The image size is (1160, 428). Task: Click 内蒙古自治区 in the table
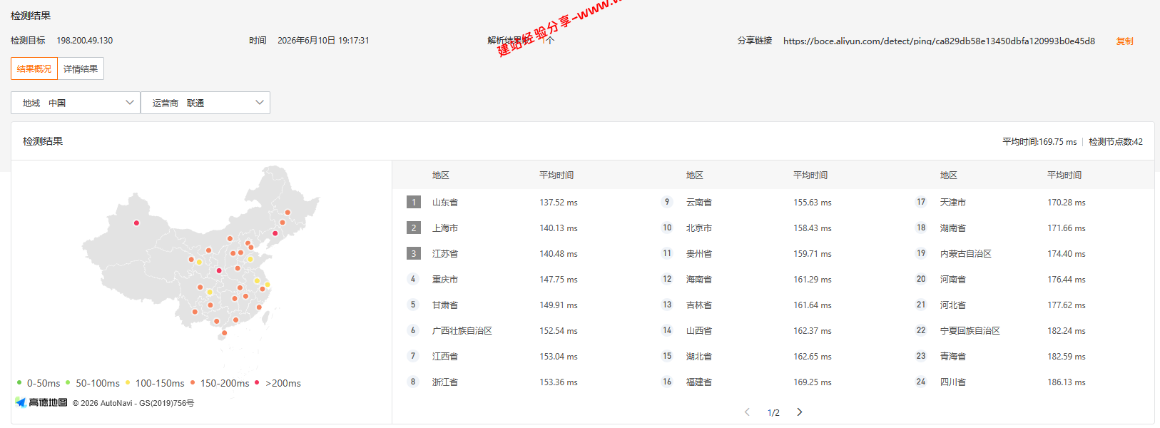(x=966, y=254)
